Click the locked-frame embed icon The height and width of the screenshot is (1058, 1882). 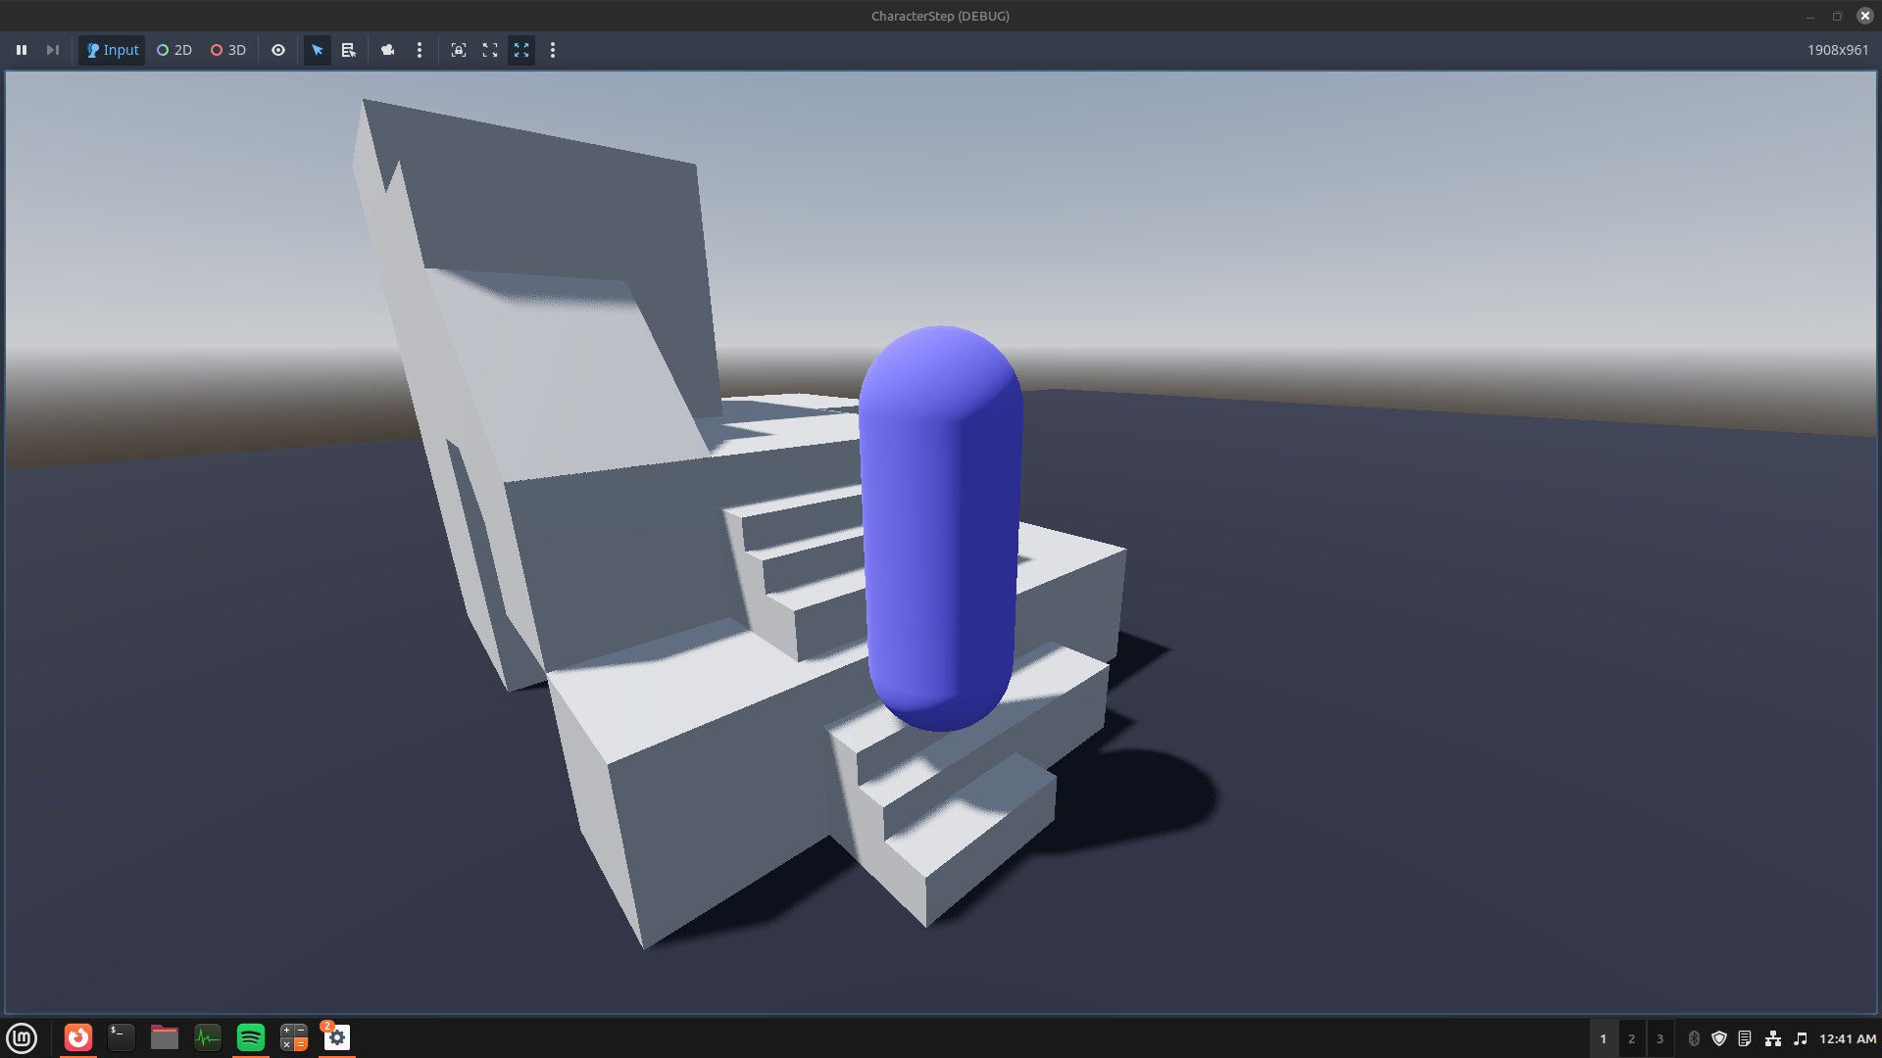(x=458, y=50)
